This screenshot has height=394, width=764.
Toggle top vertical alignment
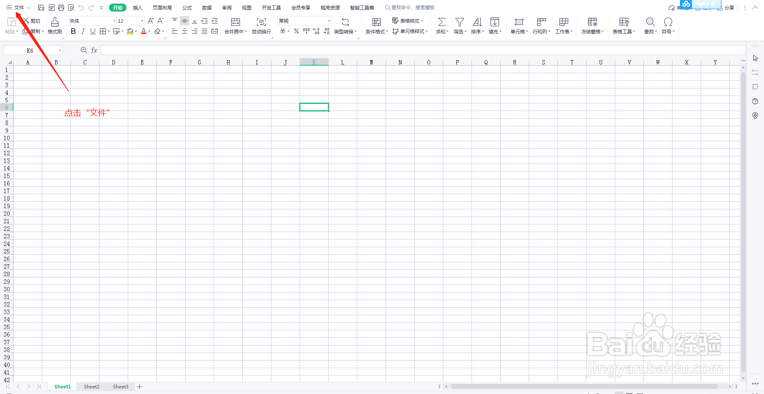click(175, 21)
